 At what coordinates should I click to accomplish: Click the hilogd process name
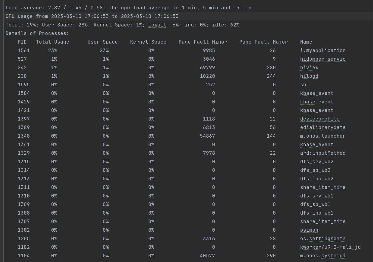point(309,76)
